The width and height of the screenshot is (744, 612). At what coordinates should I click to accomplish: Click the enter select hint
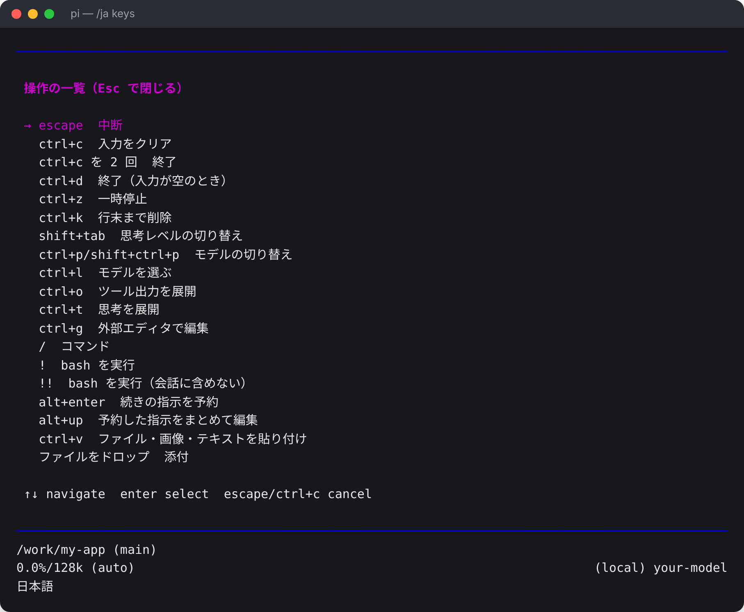tap(164, 494)
